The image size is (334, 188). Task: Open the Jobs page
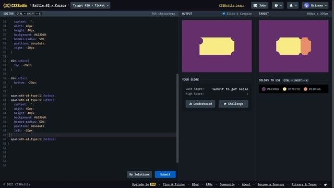point(260,5)
